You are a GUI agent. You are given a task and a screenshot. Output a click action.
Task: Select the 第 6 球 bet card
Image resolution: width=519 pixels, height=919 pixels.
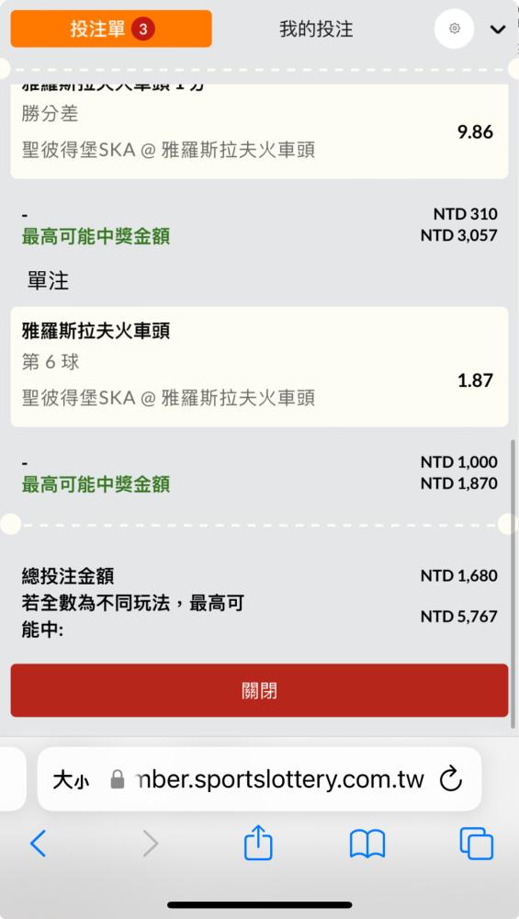(259, 367)
